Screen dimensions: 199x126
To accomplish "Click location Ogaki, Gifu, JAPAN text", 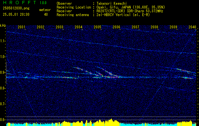I will pos(131,7).
